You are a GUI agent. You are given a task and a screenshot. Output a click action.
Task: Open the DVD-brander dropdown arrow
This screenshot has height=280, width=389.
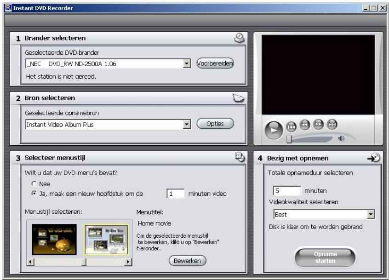click(187, 63)
